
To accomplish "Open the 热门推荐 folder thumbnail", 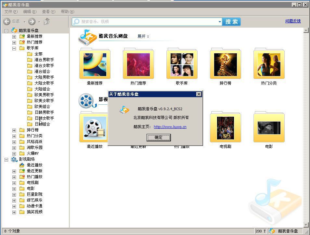I will (138, 63).
